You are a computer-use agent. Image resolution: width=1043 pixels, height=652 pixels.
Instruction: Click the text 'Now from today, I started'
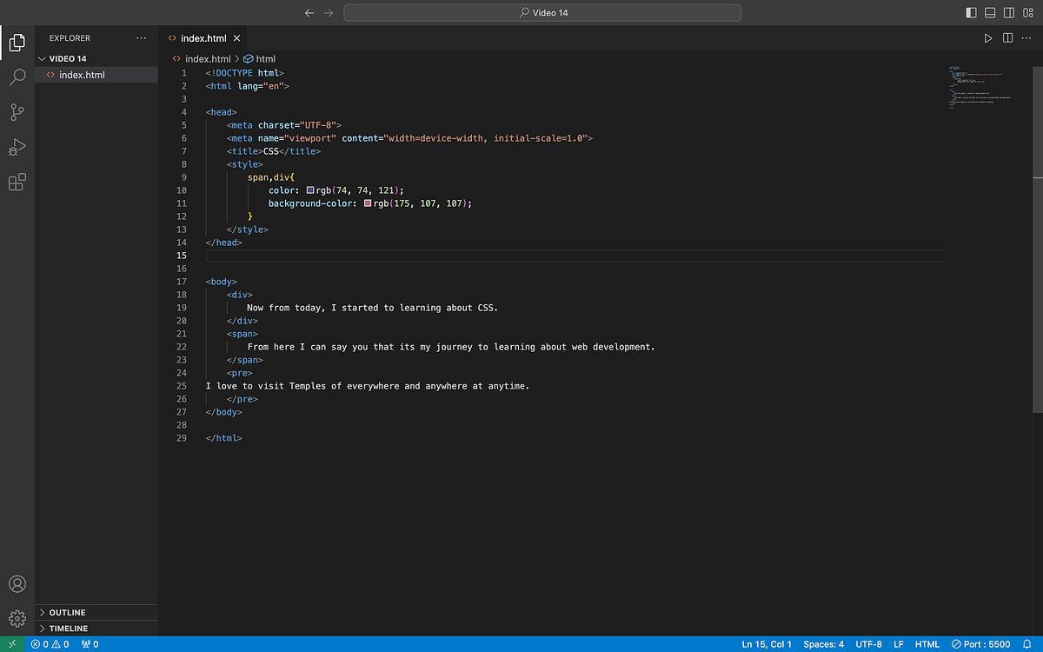(x=312, y=308)
